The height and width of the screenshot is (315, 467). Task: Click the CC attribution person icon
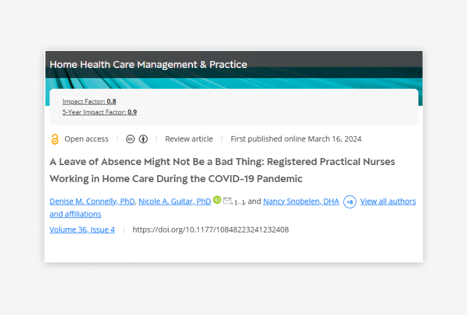pyautogui.click(x=143, y=139)
